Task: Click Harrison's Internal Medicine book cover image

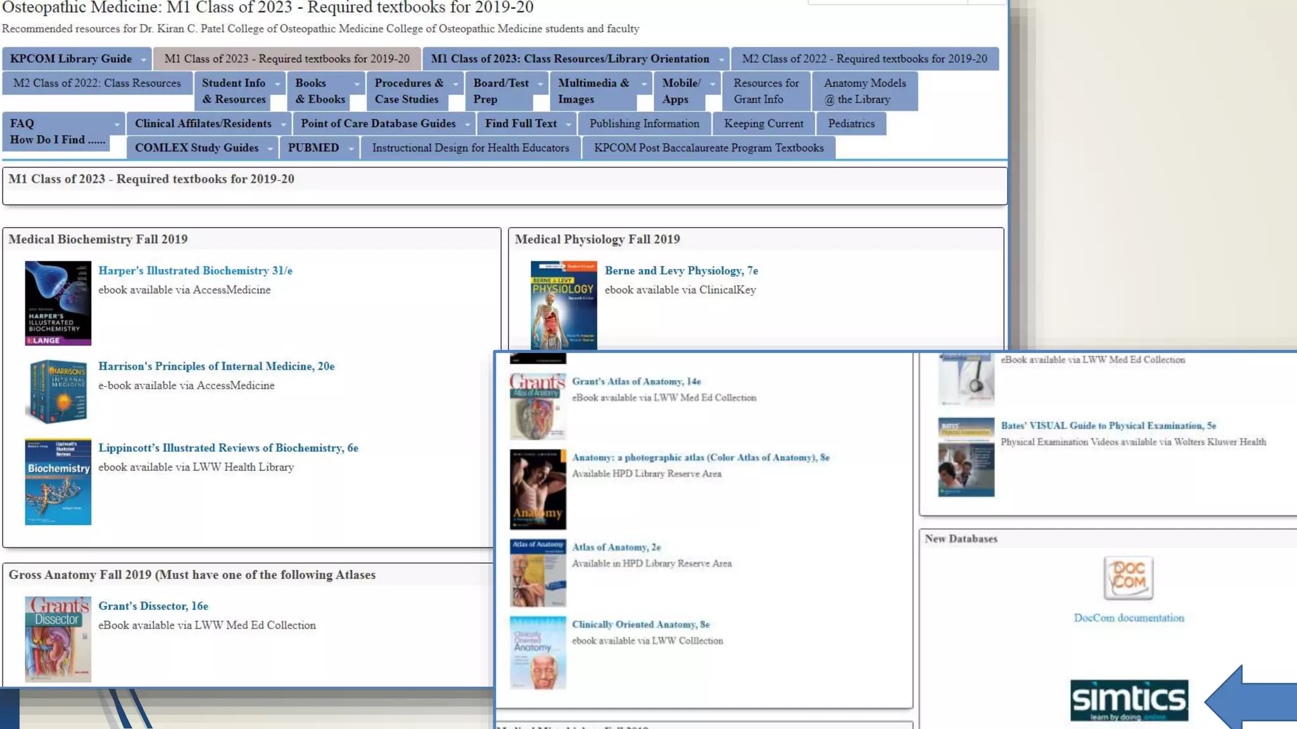Action: [58, 391]
